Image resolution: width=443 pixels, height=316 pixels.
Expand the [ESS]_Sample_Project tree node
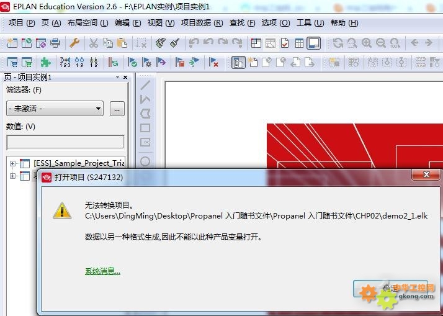[x=12, y=163]
